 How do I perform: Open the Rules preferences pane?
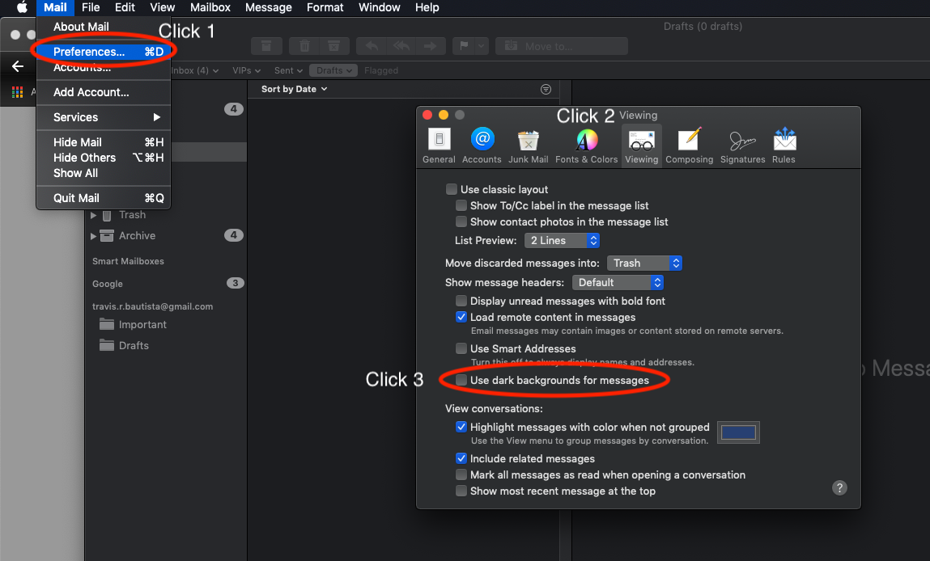click(783, 146)
